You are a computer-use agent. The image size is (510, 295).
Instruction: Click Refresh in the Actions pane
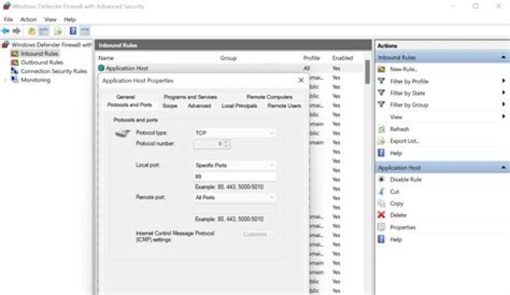(399, 129)
